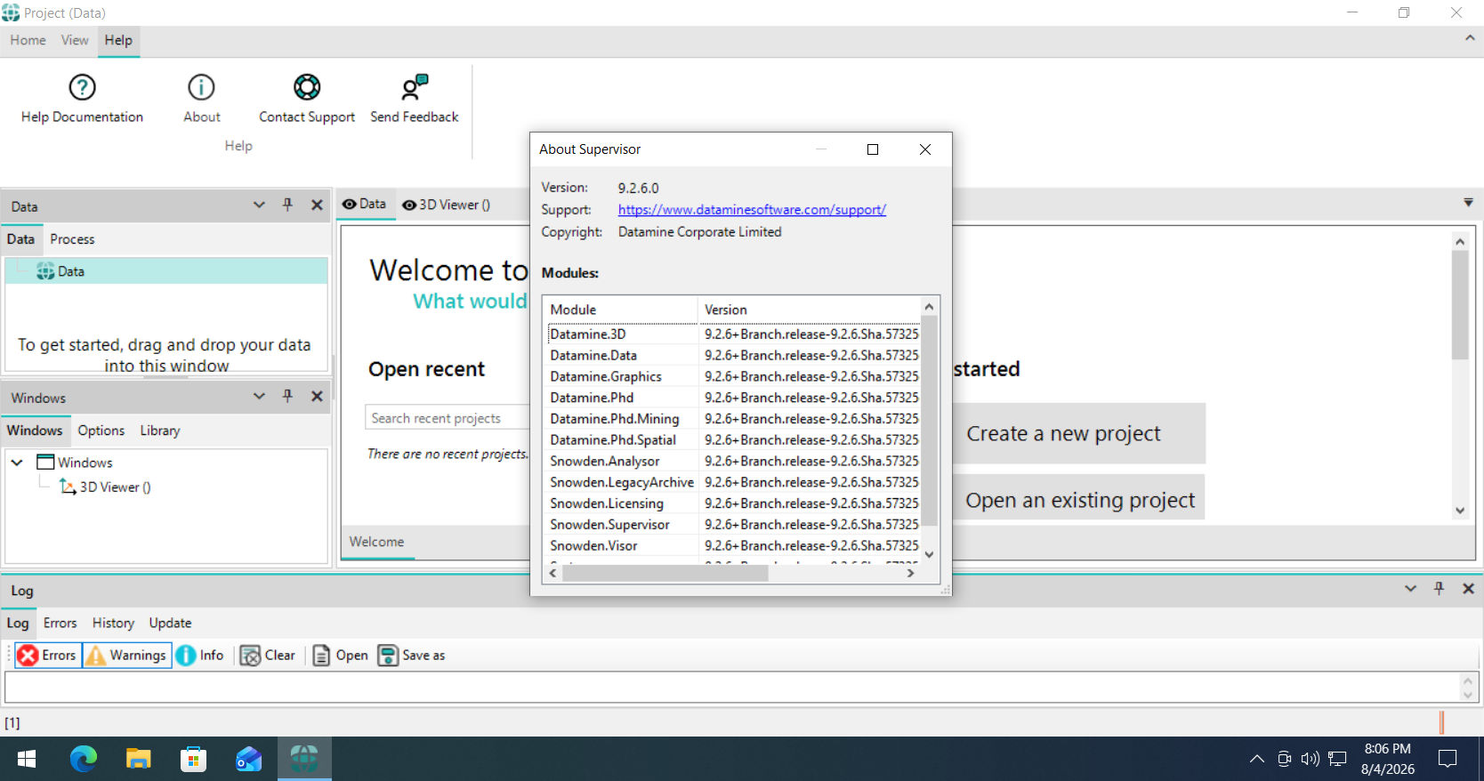
Task: Open the Datamine support link
Action: click(x=752, y=210)
